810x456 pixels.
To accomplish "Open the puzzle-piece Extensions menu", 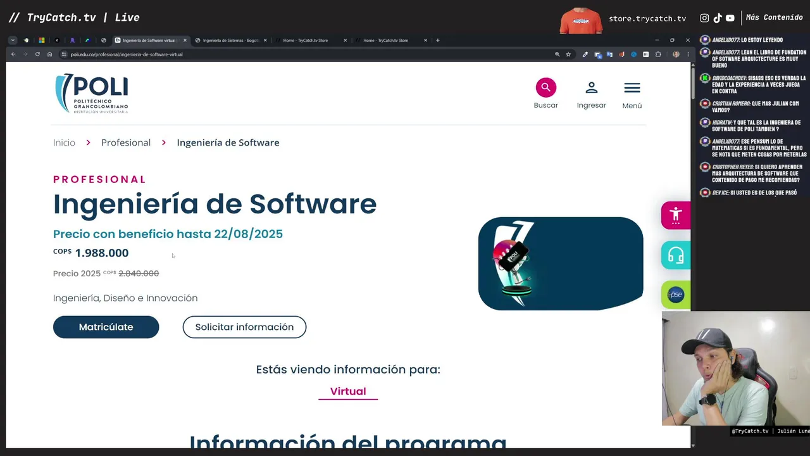I will pos(658,54).
